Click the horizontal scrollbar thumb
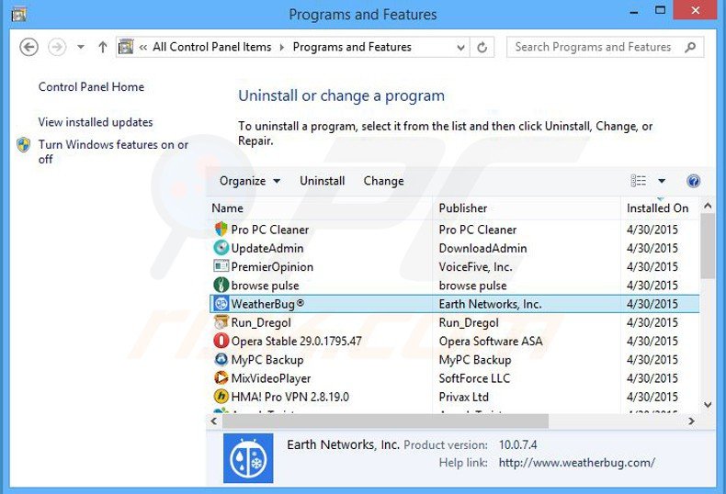Image resolution: width=726 pixels, height=494 pixels. coord(385,421)
